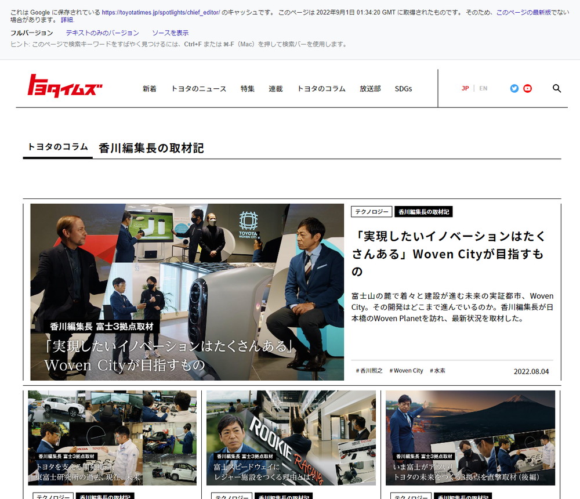
Task: Open the 東富士研究所 article thumbnail
Action: click(x=113, y=438)
